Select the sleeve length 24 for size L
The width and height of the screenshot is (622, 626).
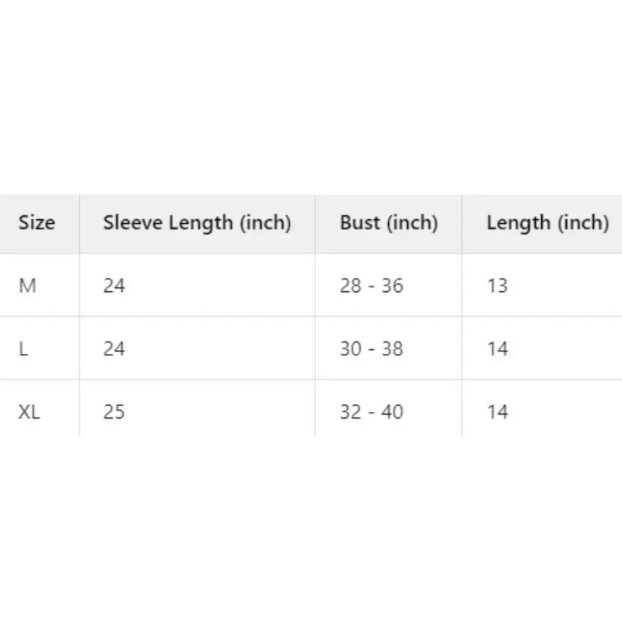tap(114, 349)
